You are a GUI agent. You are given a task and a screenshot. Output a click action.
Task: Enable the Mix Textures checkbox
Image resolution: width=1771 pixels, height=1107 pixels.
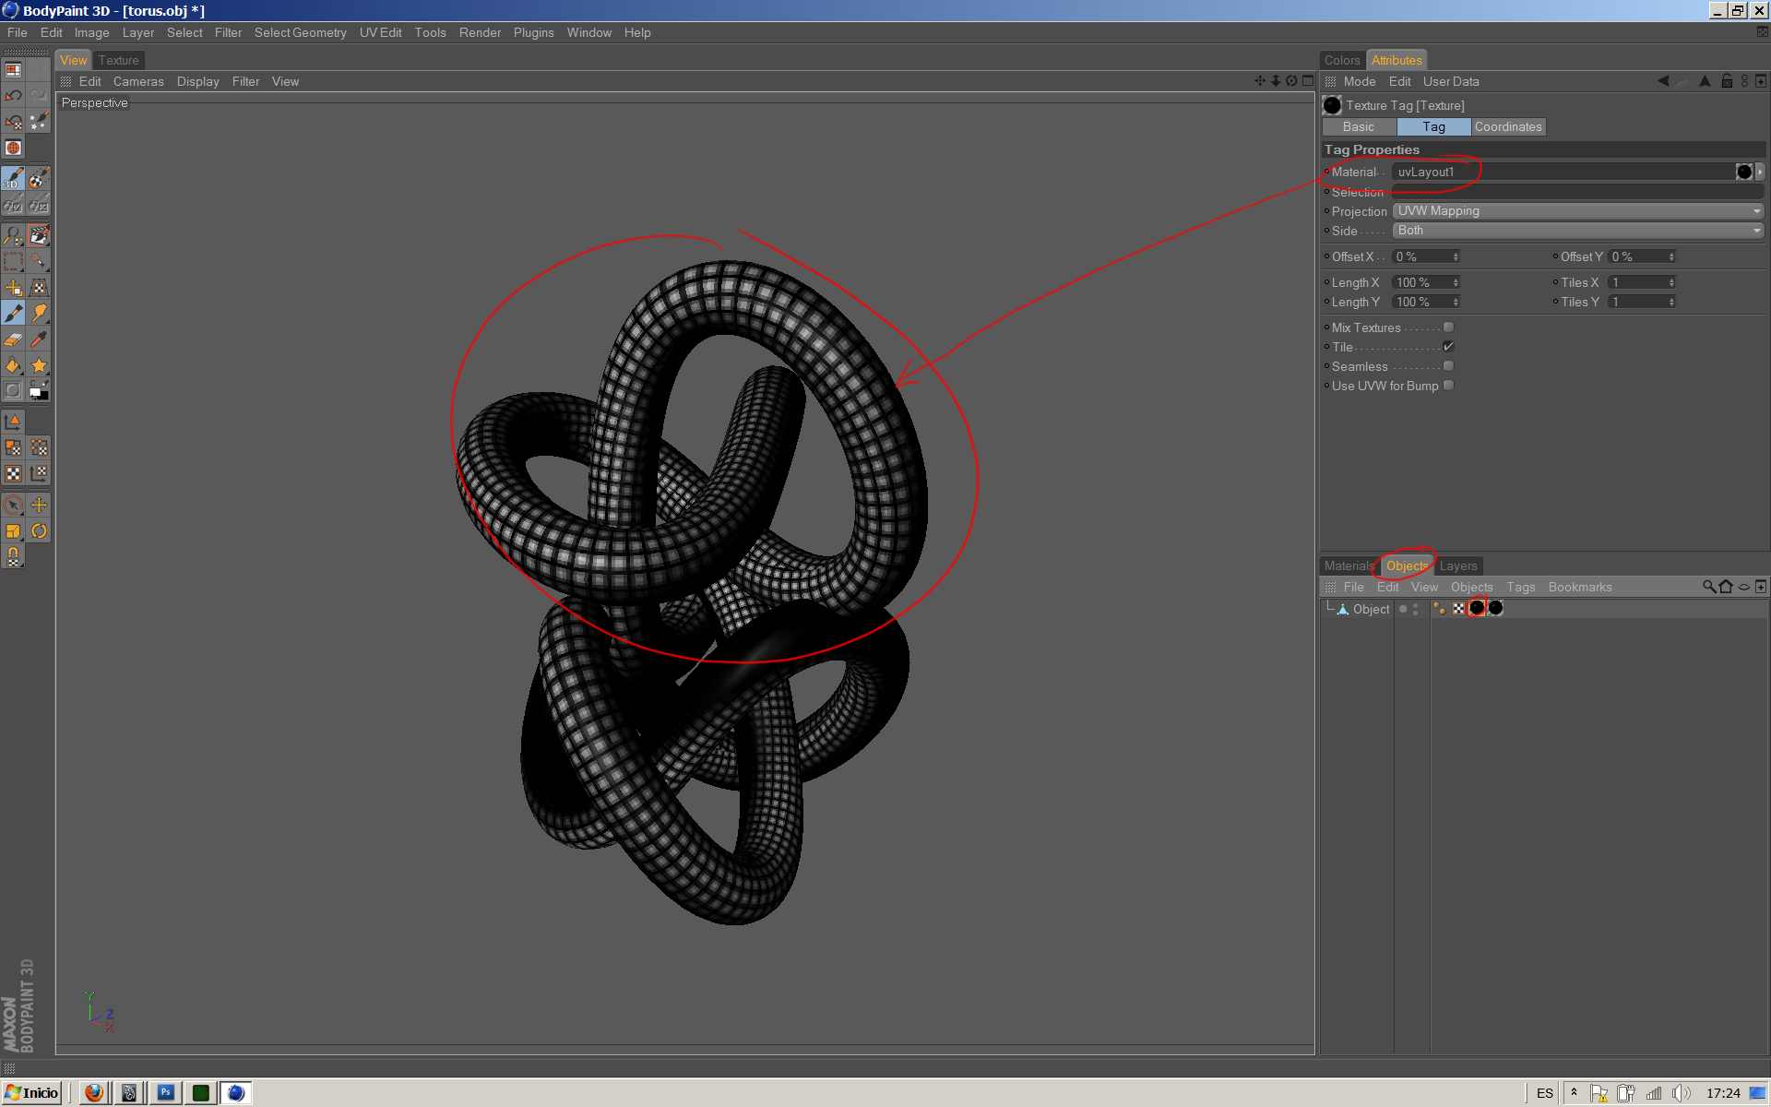[x=1448, y=327]
